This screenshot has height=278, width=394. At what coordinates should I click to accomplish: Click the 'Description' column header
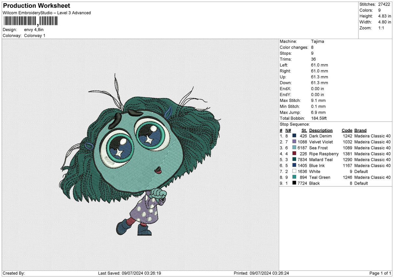coord(321,130)
